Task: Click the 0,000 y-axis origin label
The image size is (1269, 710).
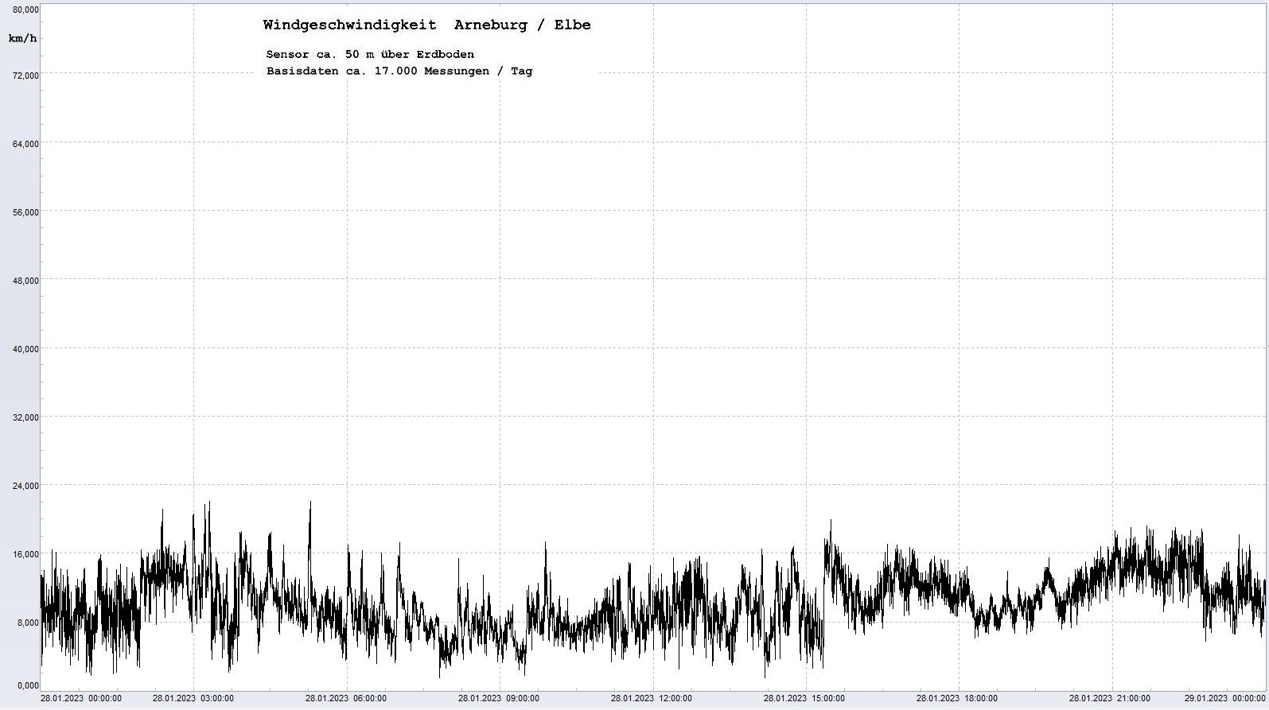Action: point(27,685)
